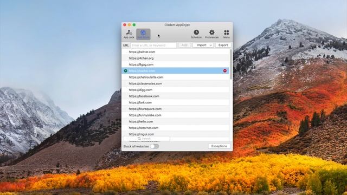Select https://classmates.com row

(176, 83)
